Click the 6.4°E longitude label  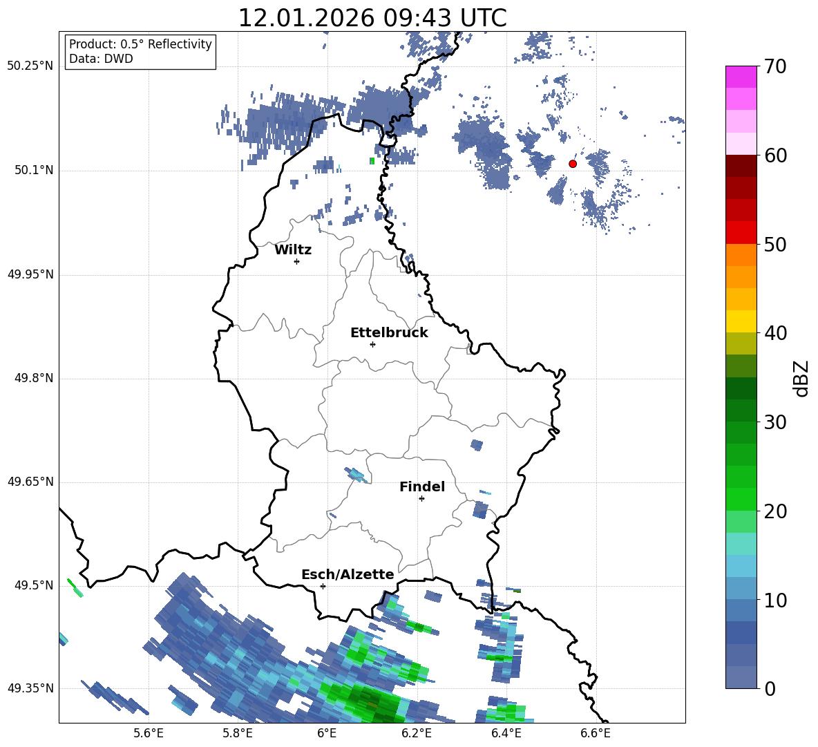click(506, 733)
